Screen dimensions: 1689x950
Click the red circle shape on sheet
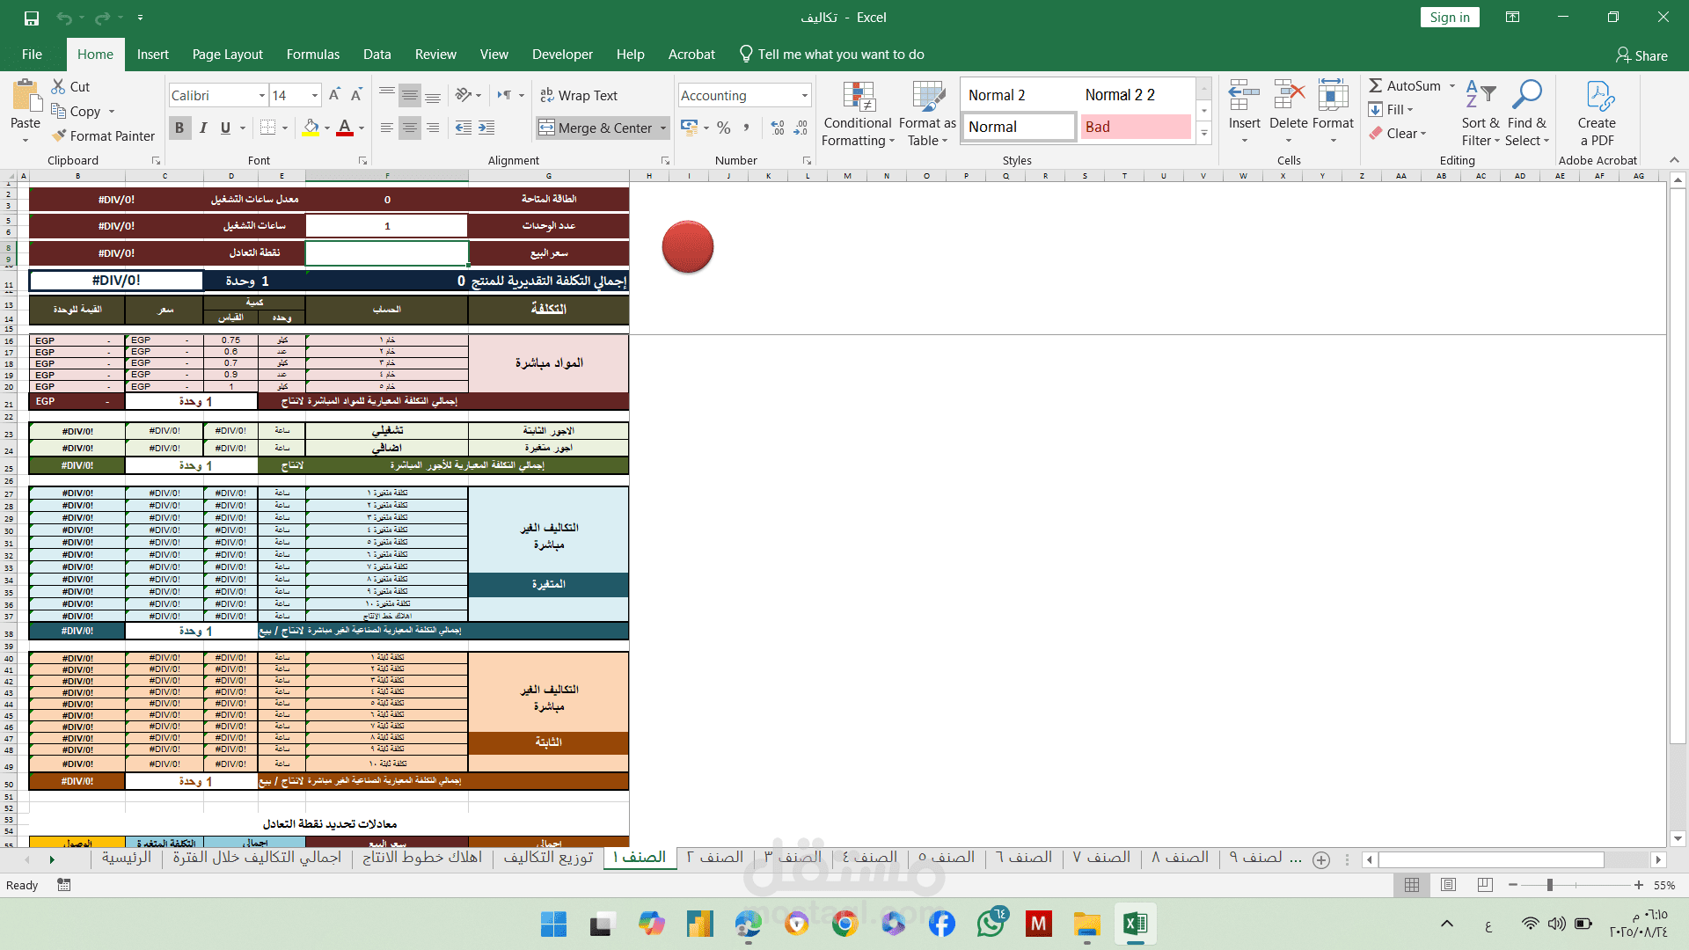(687, 247)
